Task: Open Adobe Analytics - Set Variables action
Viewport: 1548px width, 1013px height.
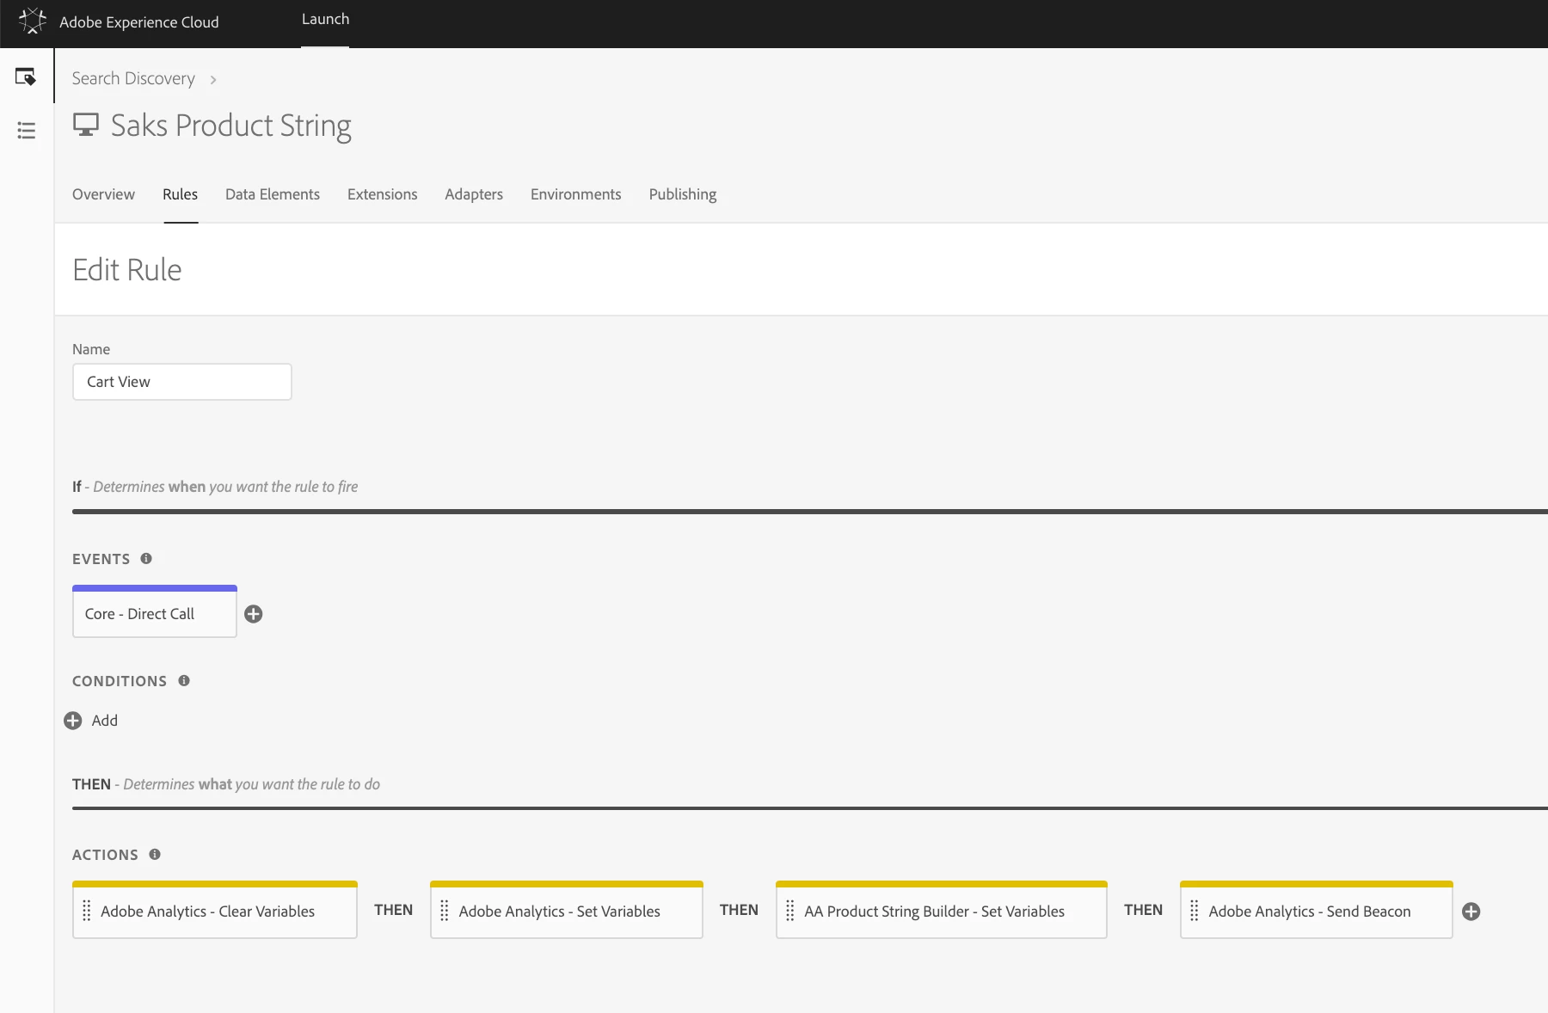Action: 567,910
